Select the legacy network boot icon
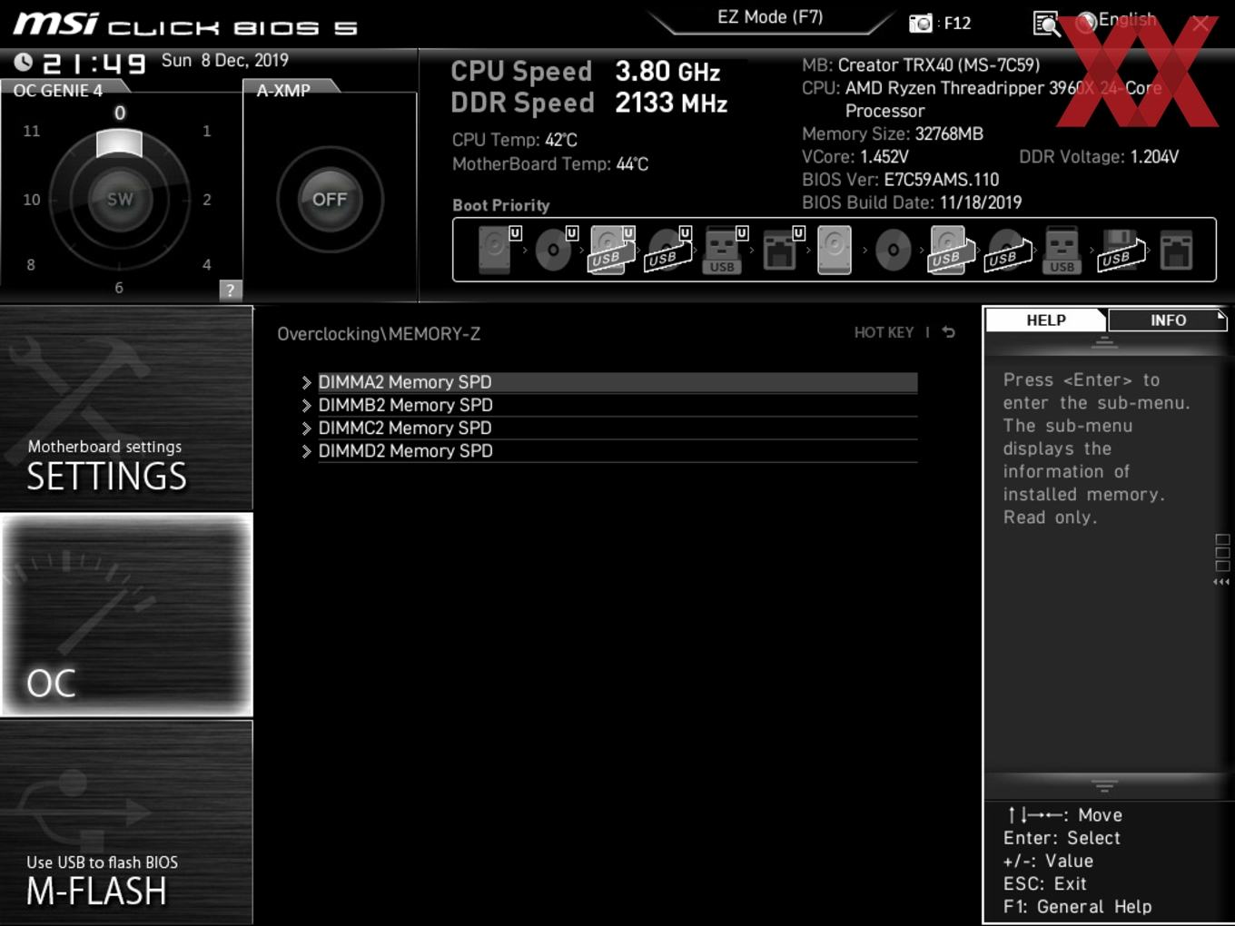The height and width of the screenshot is (926, 1235). 1176,250
